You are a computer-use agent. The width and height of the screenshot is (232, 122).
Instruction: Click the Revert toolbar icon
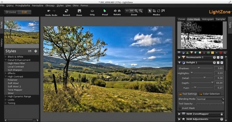point(66,11)
